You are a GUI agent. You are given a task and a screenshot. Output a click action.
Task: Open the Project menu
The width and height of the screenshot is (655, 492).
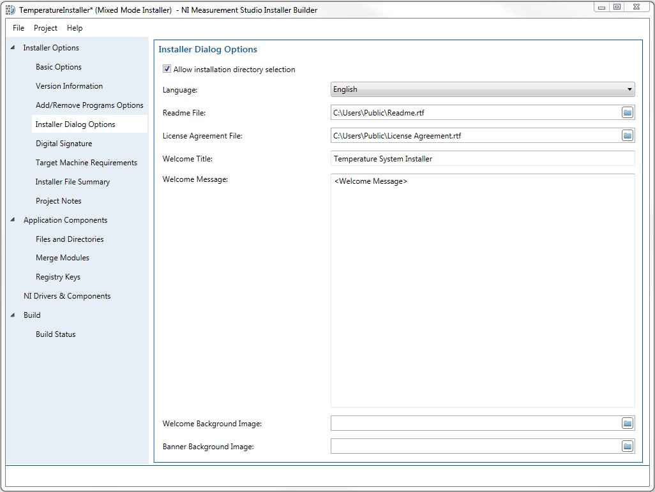45,28
